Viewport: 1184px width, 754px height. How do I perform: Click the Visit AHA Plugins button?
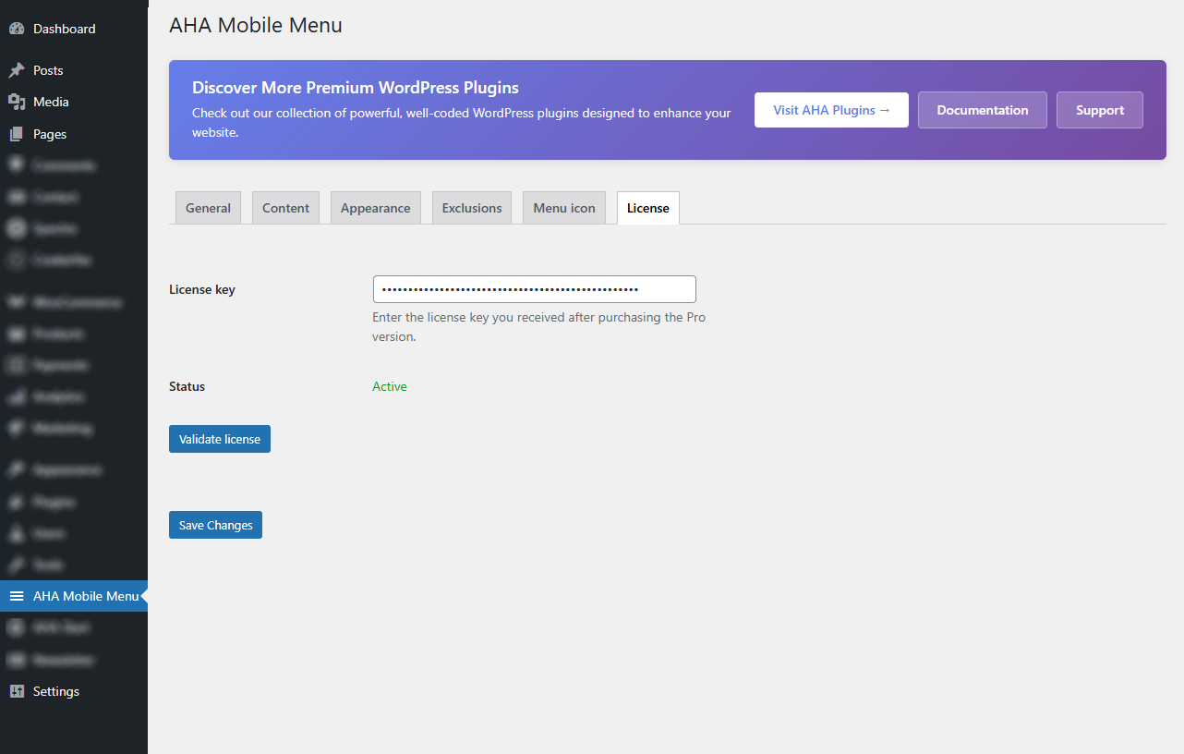(831, 110)
